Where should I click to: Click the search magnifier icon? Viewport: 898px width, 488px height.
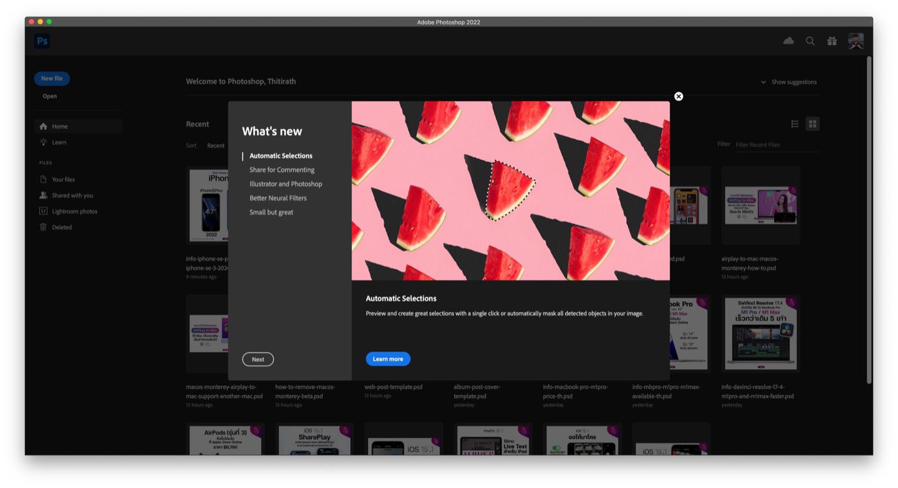(x=810, y=41)
